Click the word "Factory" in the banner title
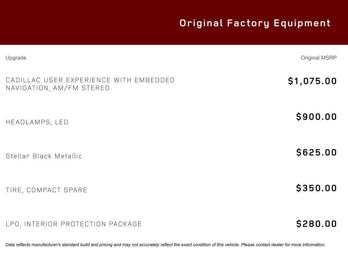This screenshot has width=348, height=261. (248, 23)
